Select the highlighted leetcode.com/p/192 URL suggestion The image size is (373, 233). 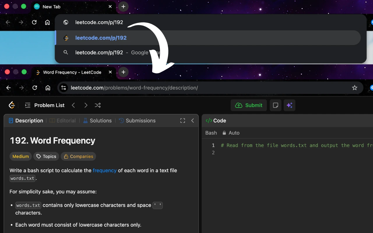208,38
